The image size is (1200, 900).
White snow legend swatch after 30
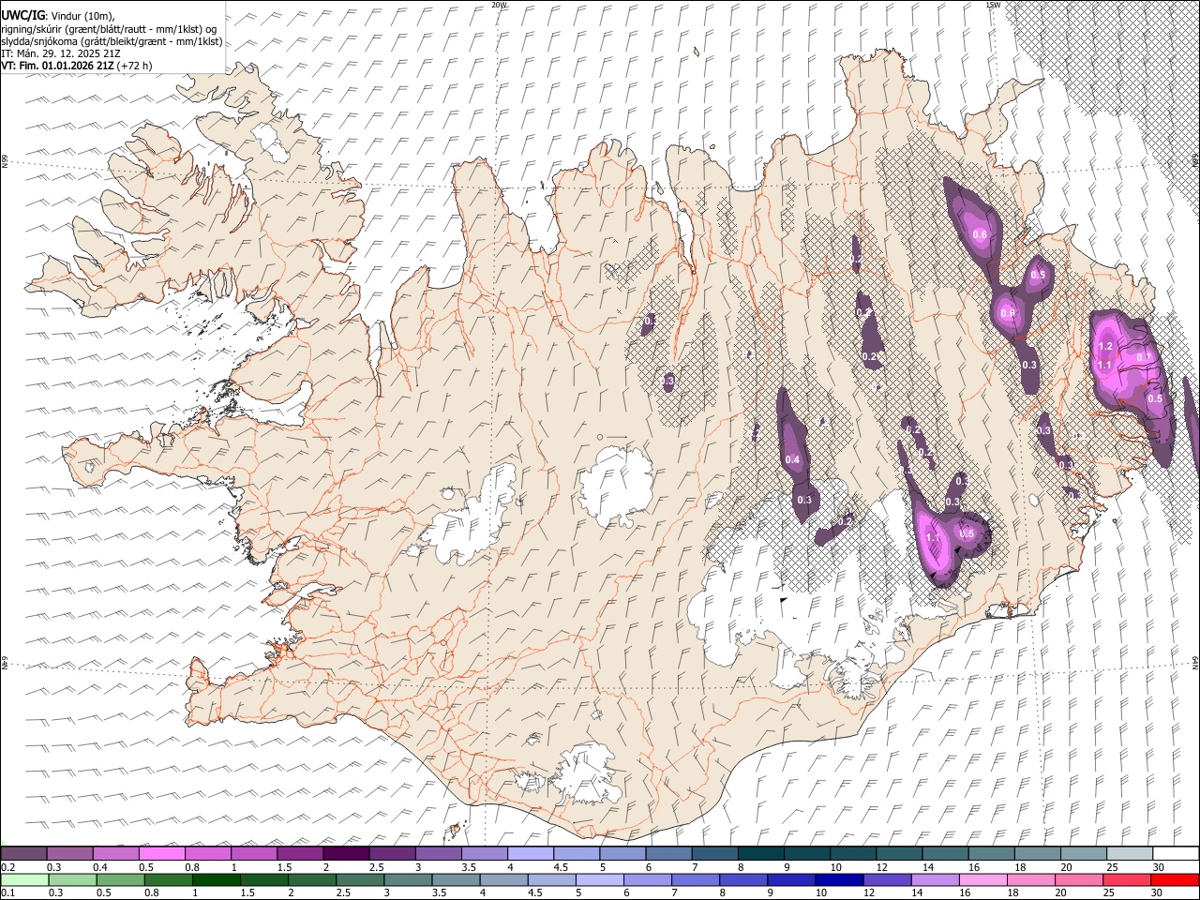[x=1177, y=854]
